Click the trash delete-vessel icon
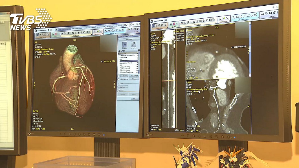This screenshot has width=299, height=168. pos(124,51)
